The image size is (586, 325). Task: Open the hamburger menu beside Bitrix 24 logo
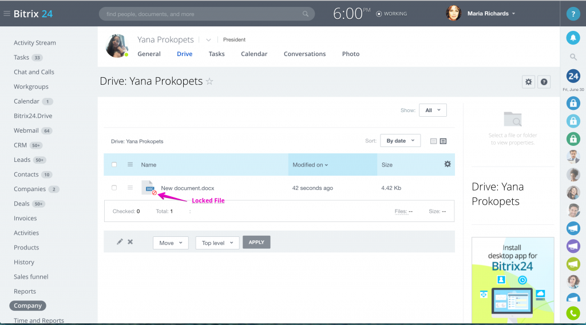(7, 14)
